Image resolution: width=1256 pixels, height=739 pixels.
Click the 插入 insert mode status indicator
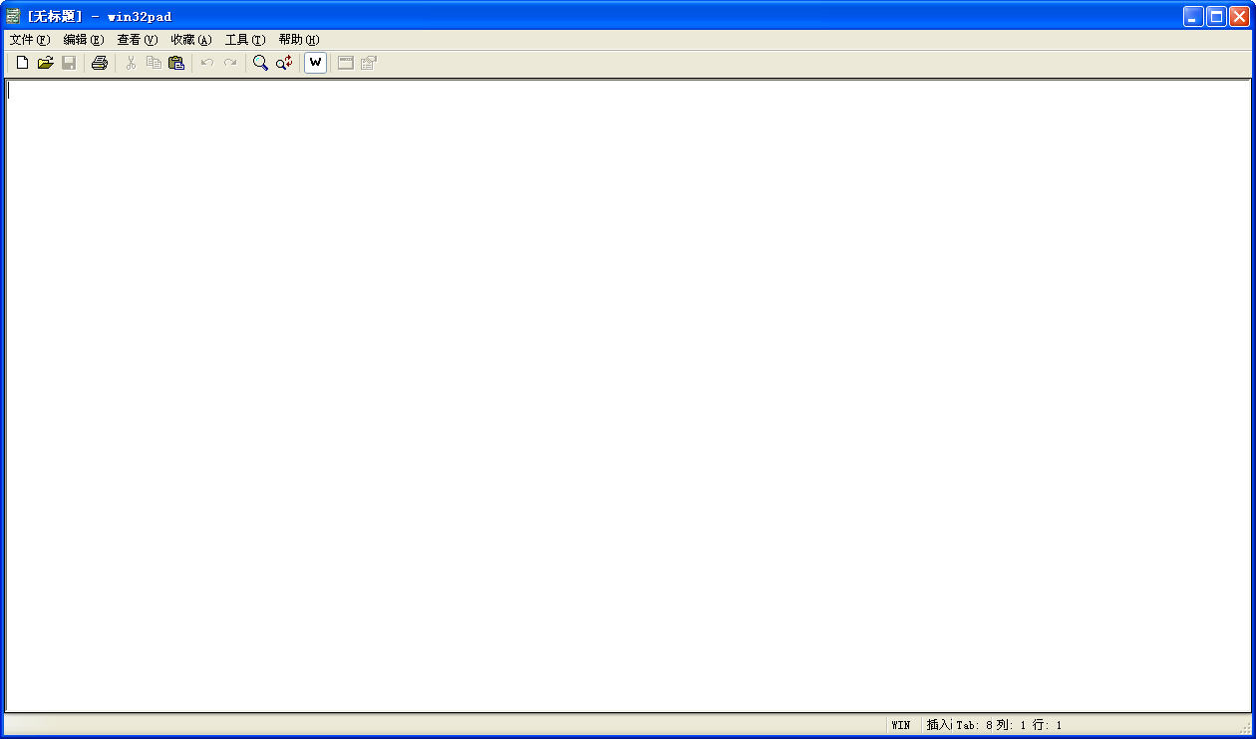[939, 725]
